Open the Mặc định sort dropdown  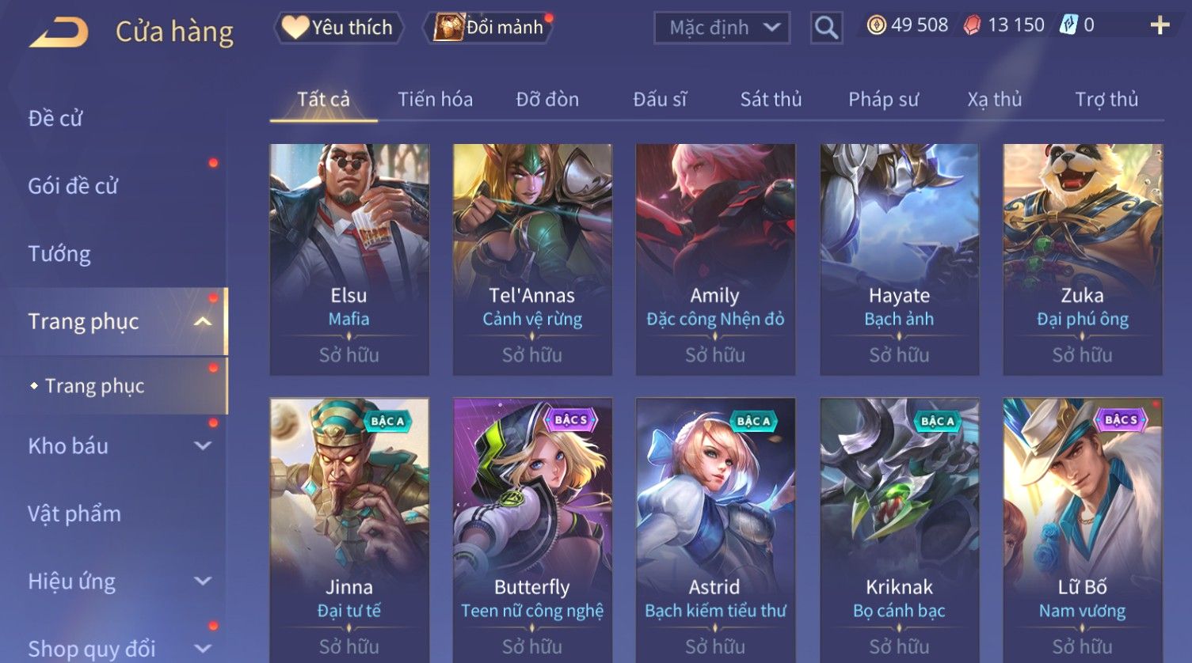(x=722, y=28)
